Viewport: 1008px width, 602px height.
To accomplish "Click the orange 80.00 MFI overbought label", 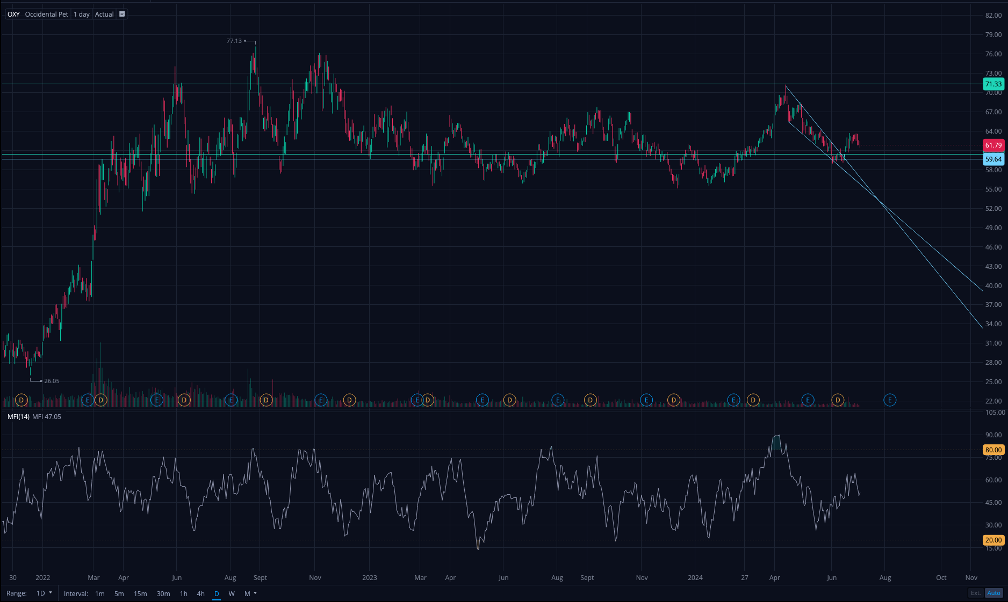I will (x=993, y=450).
